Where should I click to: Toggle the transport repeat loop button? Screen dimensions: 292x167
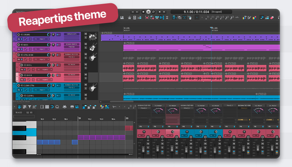click(153, 12)
